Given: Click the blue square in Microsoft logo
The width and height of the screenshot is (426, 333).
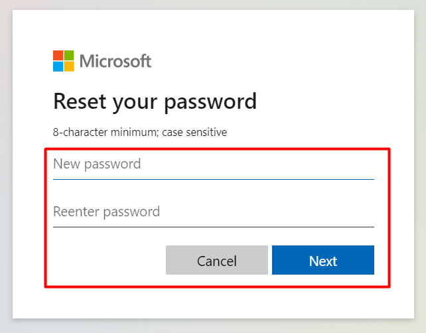Looking at the screenshot, I should 58,66.
